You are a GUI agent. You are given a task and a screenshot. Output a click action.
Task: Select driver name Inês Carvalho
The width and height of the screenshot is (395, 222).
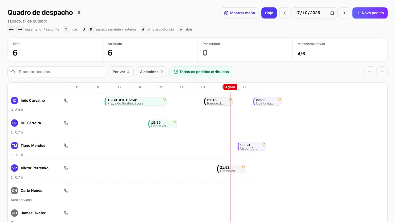[x=33, y=101]
